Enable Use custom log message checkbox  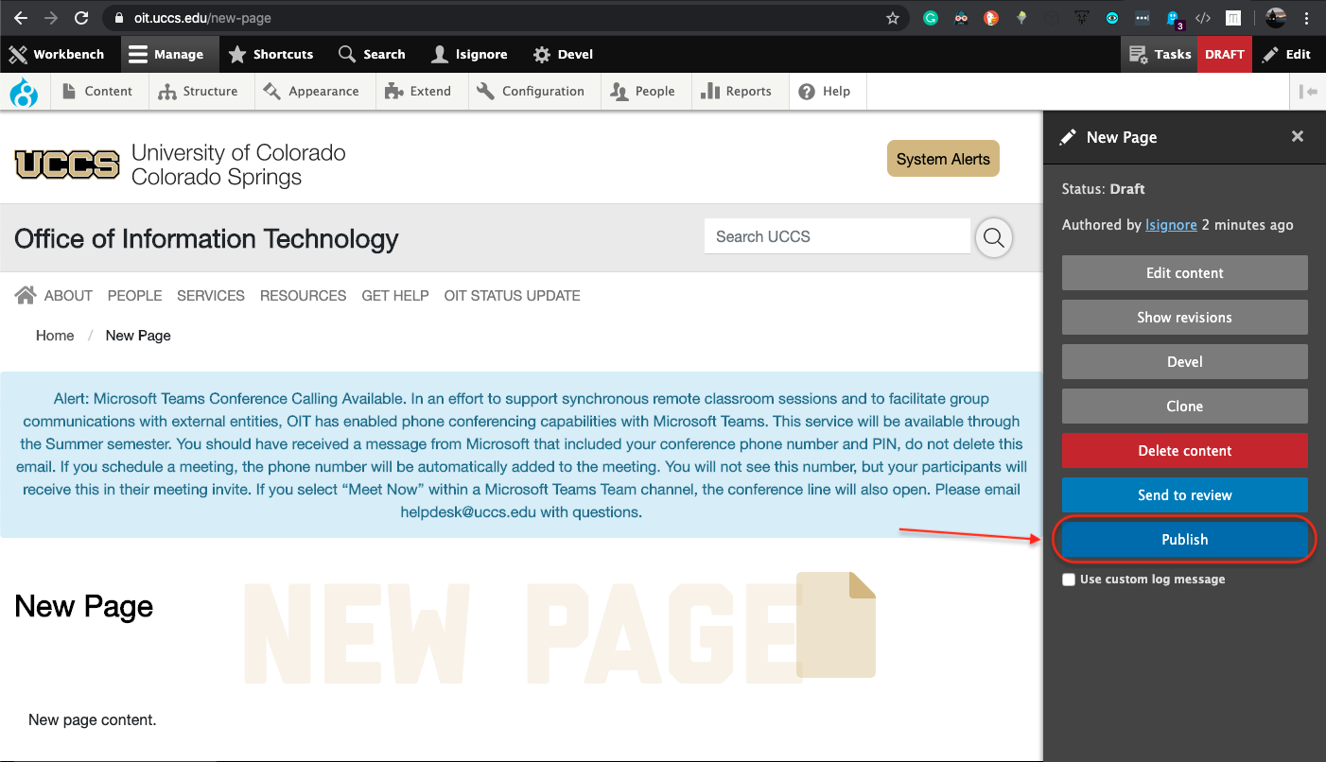[1069, 580]
